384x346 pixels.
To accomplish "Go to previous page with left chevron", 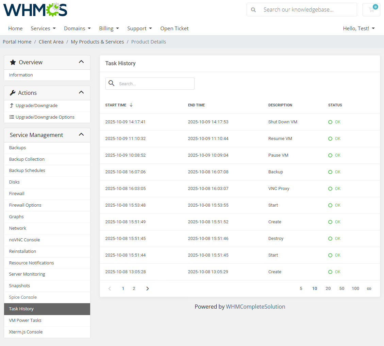I will click(x=110, y=289).
